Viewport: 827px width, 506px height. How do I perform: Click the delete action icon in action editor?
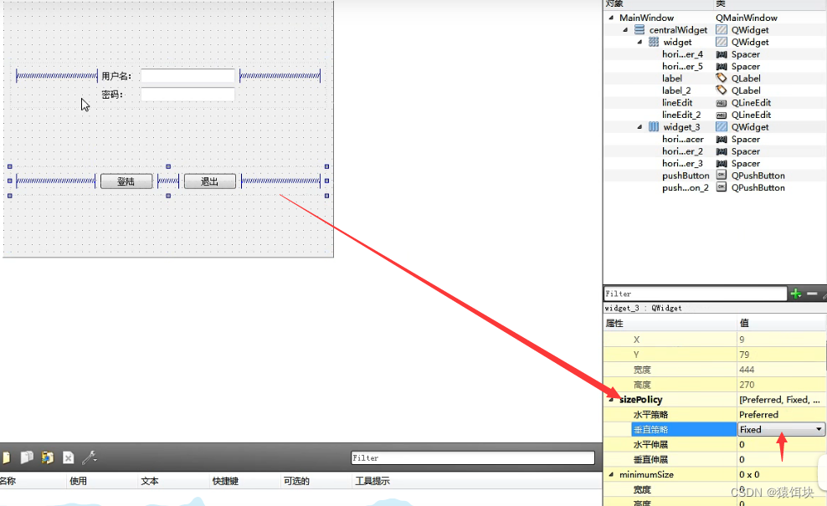[69, 457]
